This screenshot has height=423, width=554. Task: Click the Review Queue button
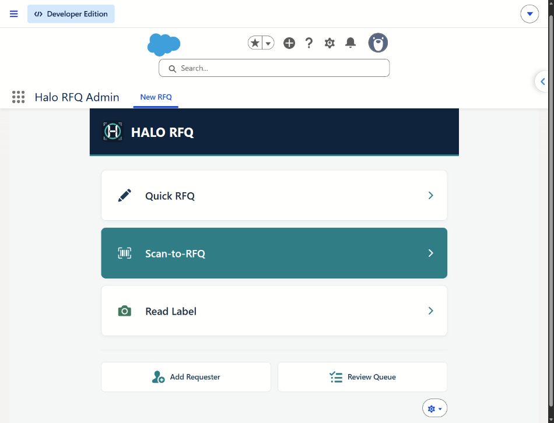click(x=363, y=377)
